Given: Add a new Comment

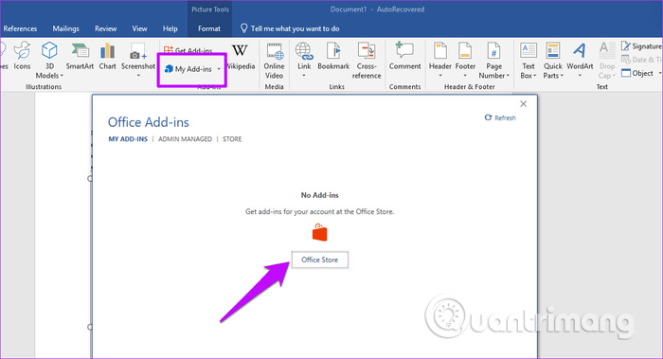Looking at the screenshot, I should (404, 56).
